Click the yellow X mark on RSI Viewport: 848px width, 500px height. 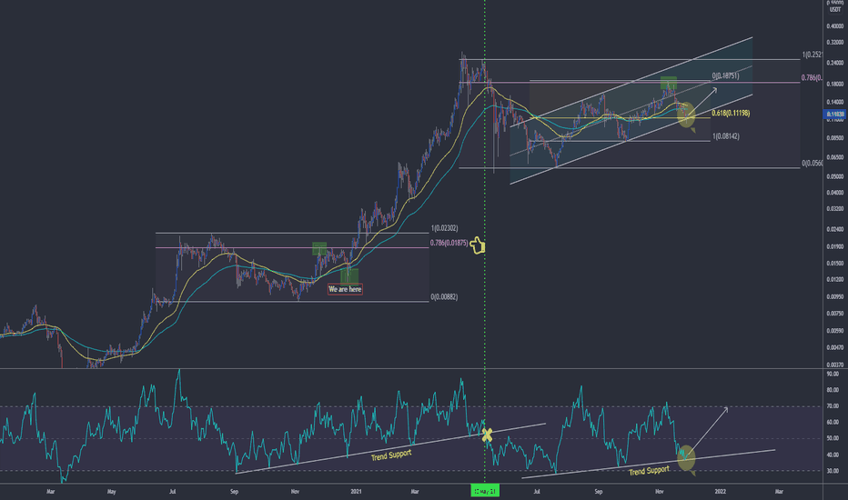[x=487, y=435]
